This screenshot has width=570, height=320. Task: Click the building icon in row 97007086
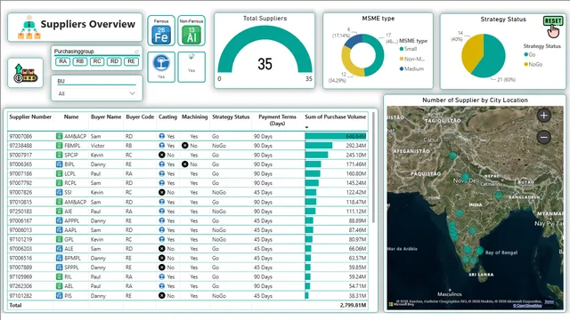pos(59,136)
